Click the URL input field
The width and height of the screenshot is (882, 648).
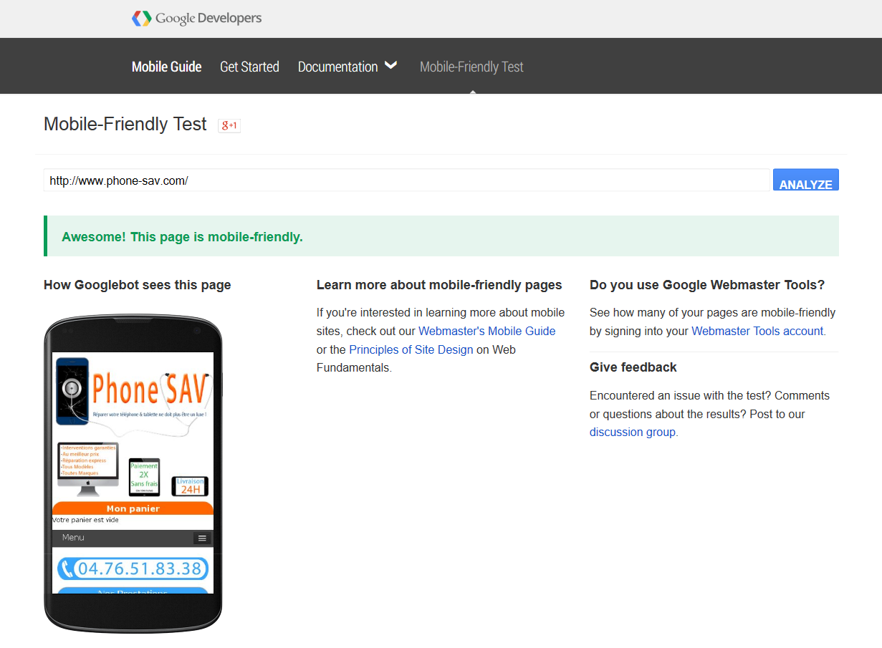coord(407,180)
